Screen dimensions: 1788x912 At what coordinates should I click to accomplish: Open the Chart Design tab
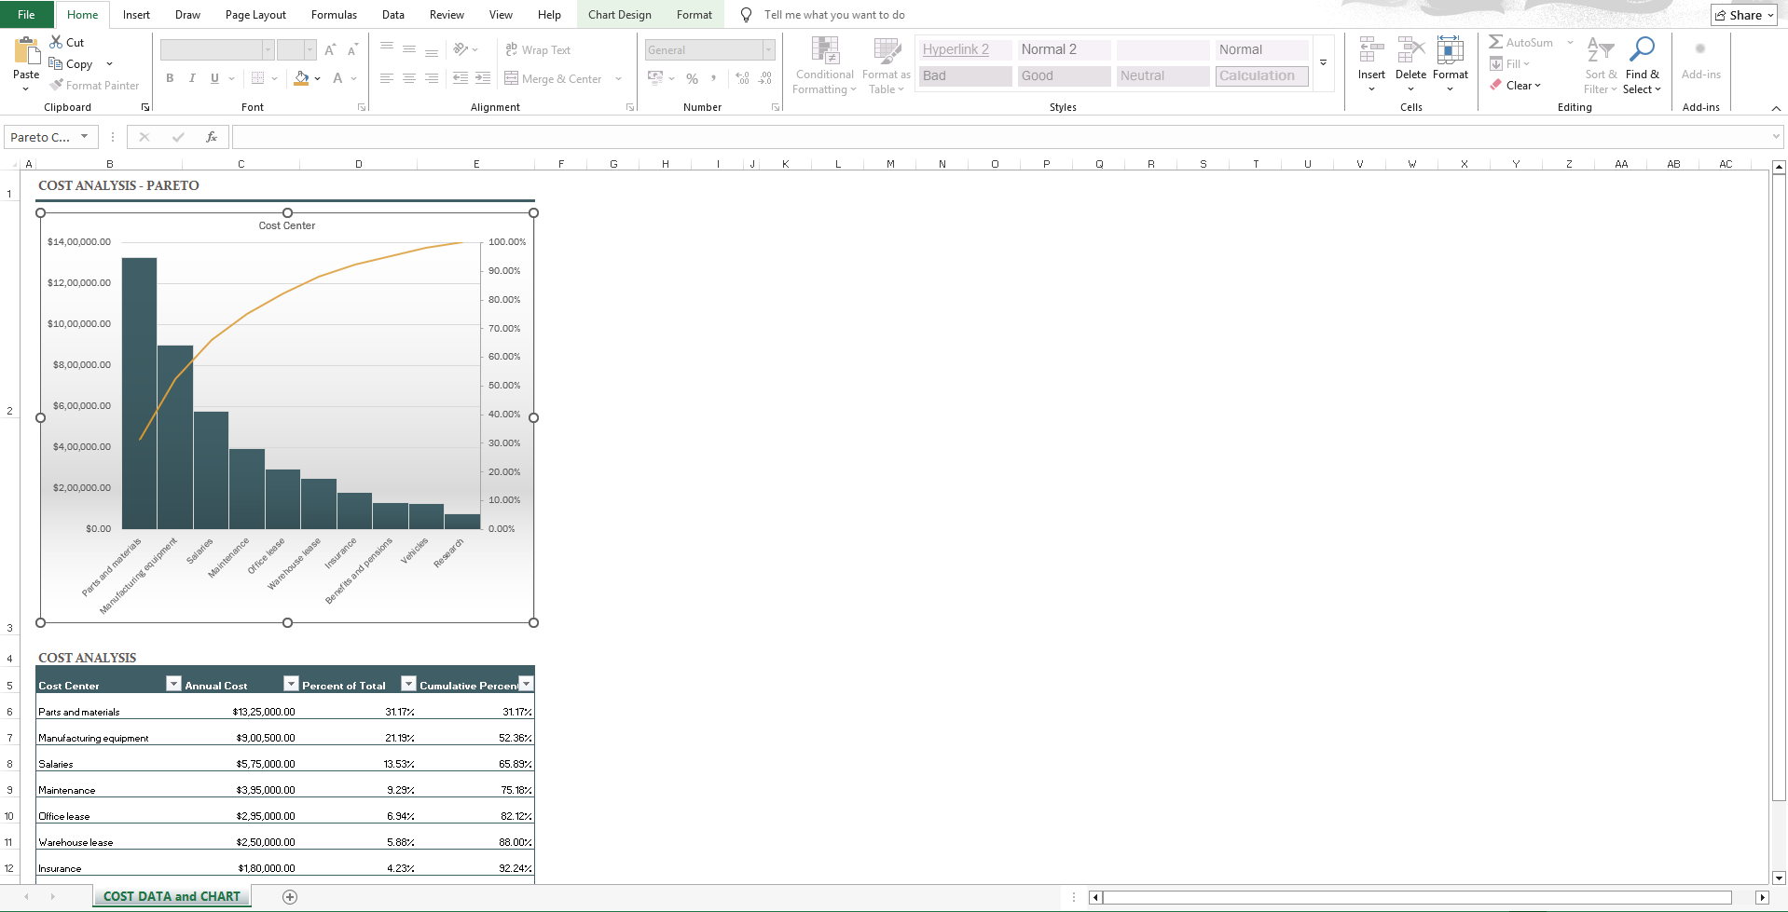[x=619, y=14]
